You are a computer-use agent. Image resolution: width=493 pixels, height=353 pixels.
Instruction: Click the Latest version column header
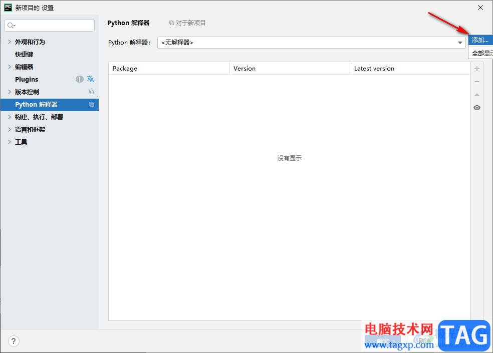[410, 68]
